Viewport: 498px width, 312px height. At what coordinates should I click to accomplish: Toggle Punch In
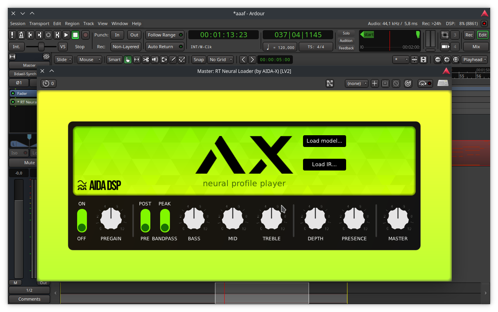coord(117,35)
